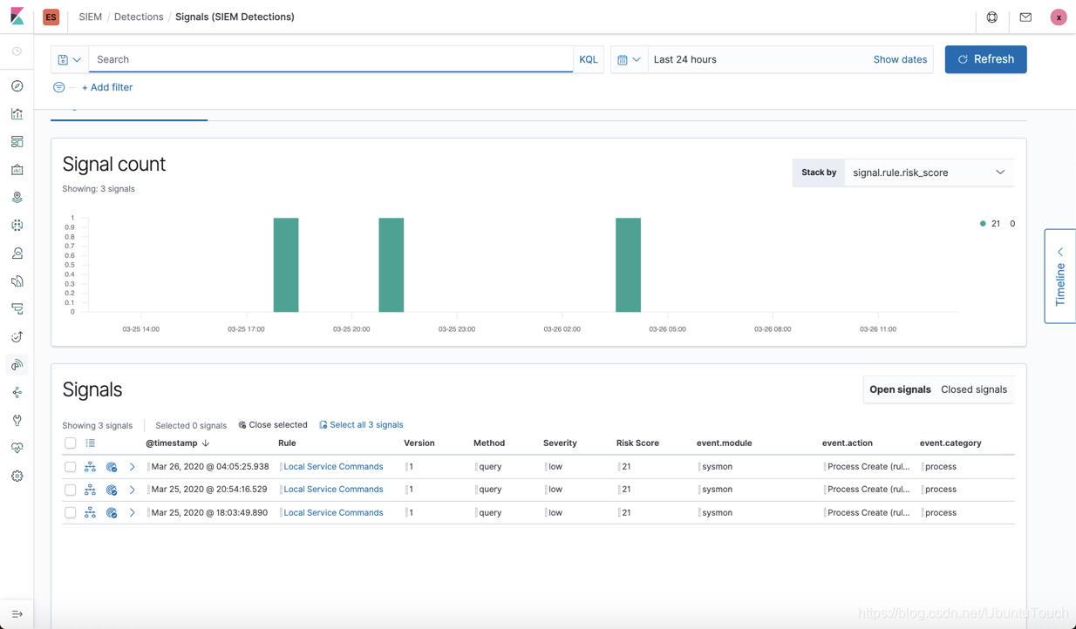Open the fields browser list icon
Viewport: 1076px width, 629px height.
point(90,443)
